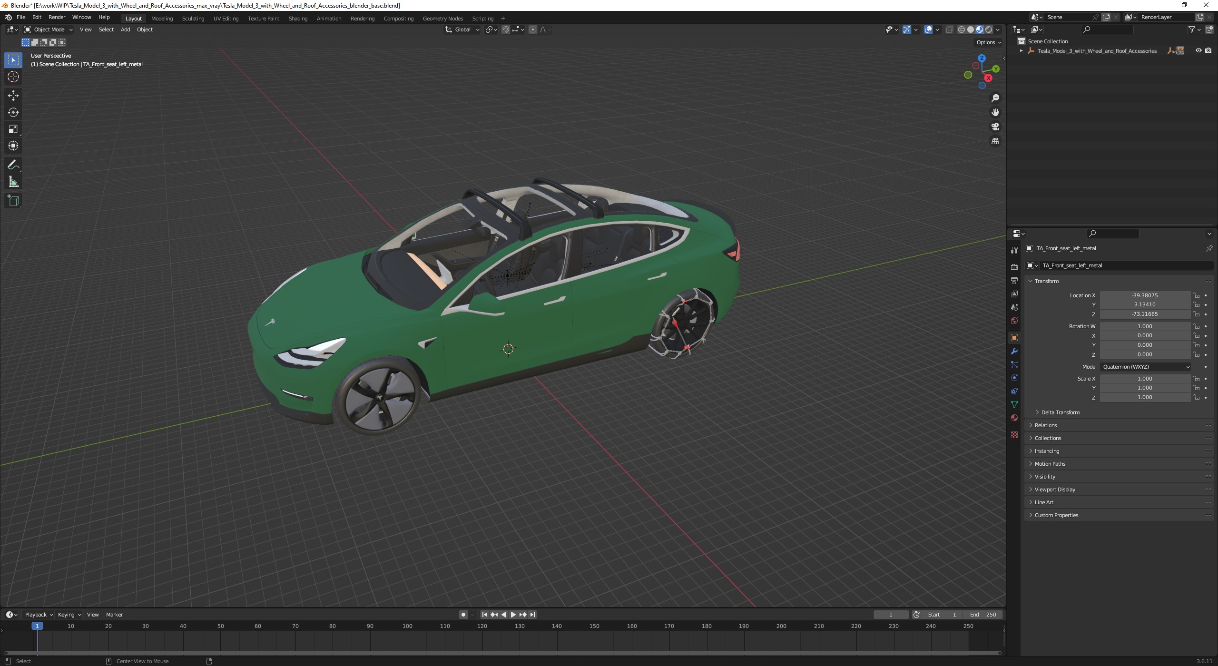The image size is (1218, 666).
Task: Click the Scale X value field
Action: pos(1144,379)
